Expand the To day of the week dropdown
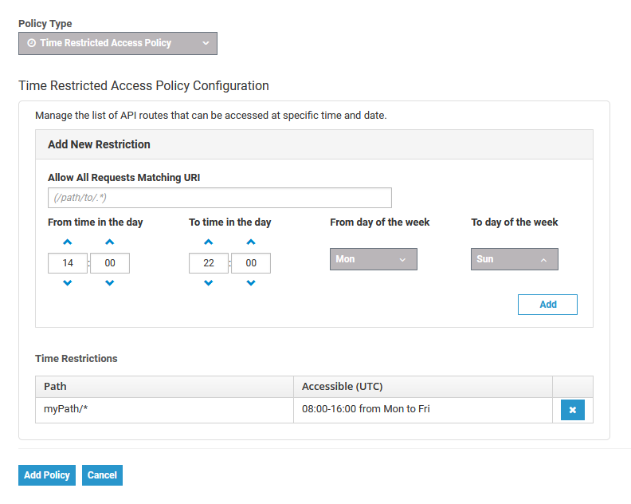The width and height of the screenshot is (631, 504). point(514,259)
